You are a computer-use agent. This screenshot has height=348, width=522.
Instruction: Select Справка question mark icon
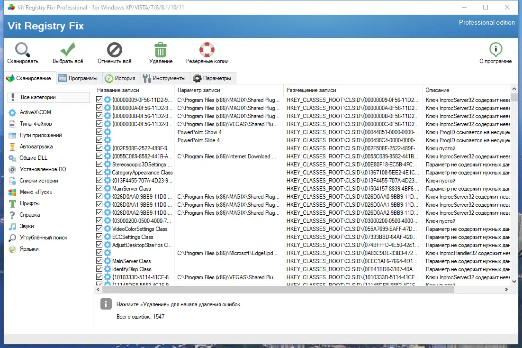(x=12, y=215)
